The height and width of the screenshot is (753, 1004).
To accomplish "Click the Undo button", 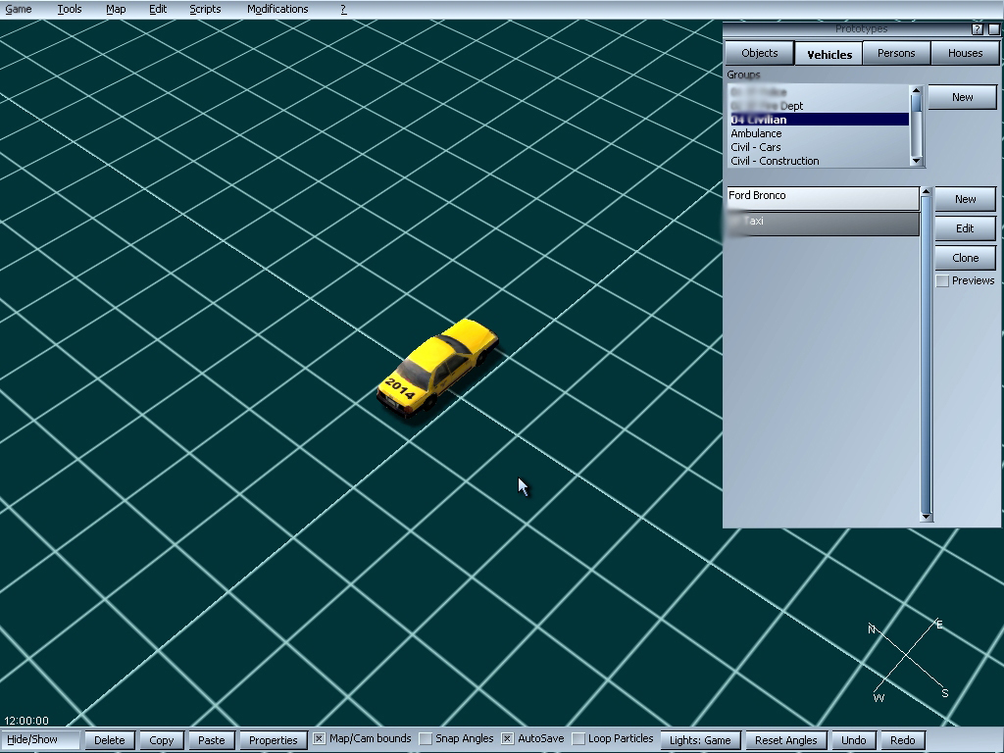I will coord(854,740).
